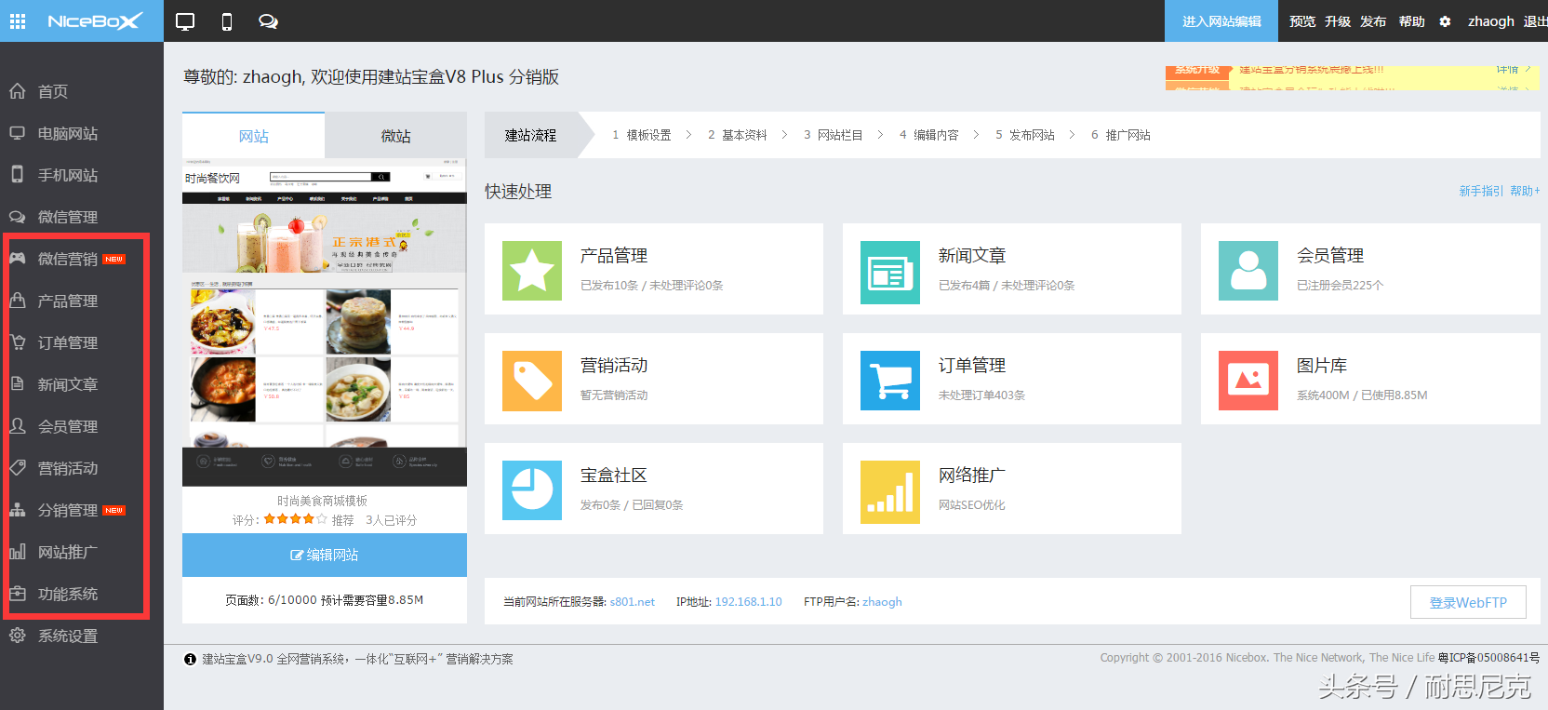Click the cart icon beside 订单管理 in sidebar
Image resolution: width=1548 pixels, height=710 pixels.
pos(18,342)
